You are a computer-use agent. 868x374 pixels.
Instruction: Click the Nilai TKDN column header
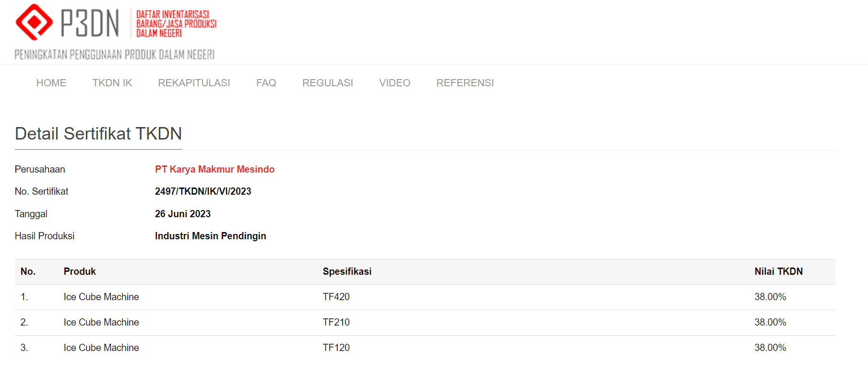778,271
